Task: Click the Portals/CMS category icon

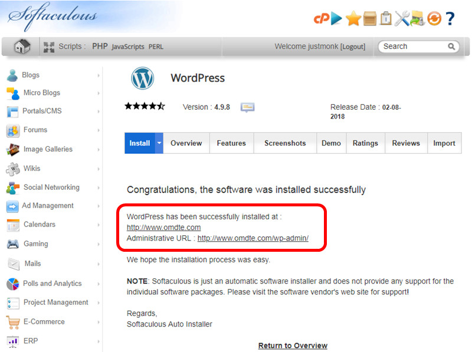Action: tap(12, 112)
